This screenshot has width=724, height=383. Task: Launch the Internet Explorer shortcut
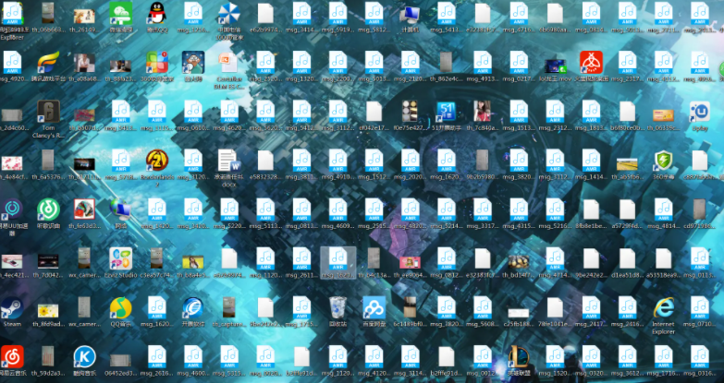(x=663, y=308)
